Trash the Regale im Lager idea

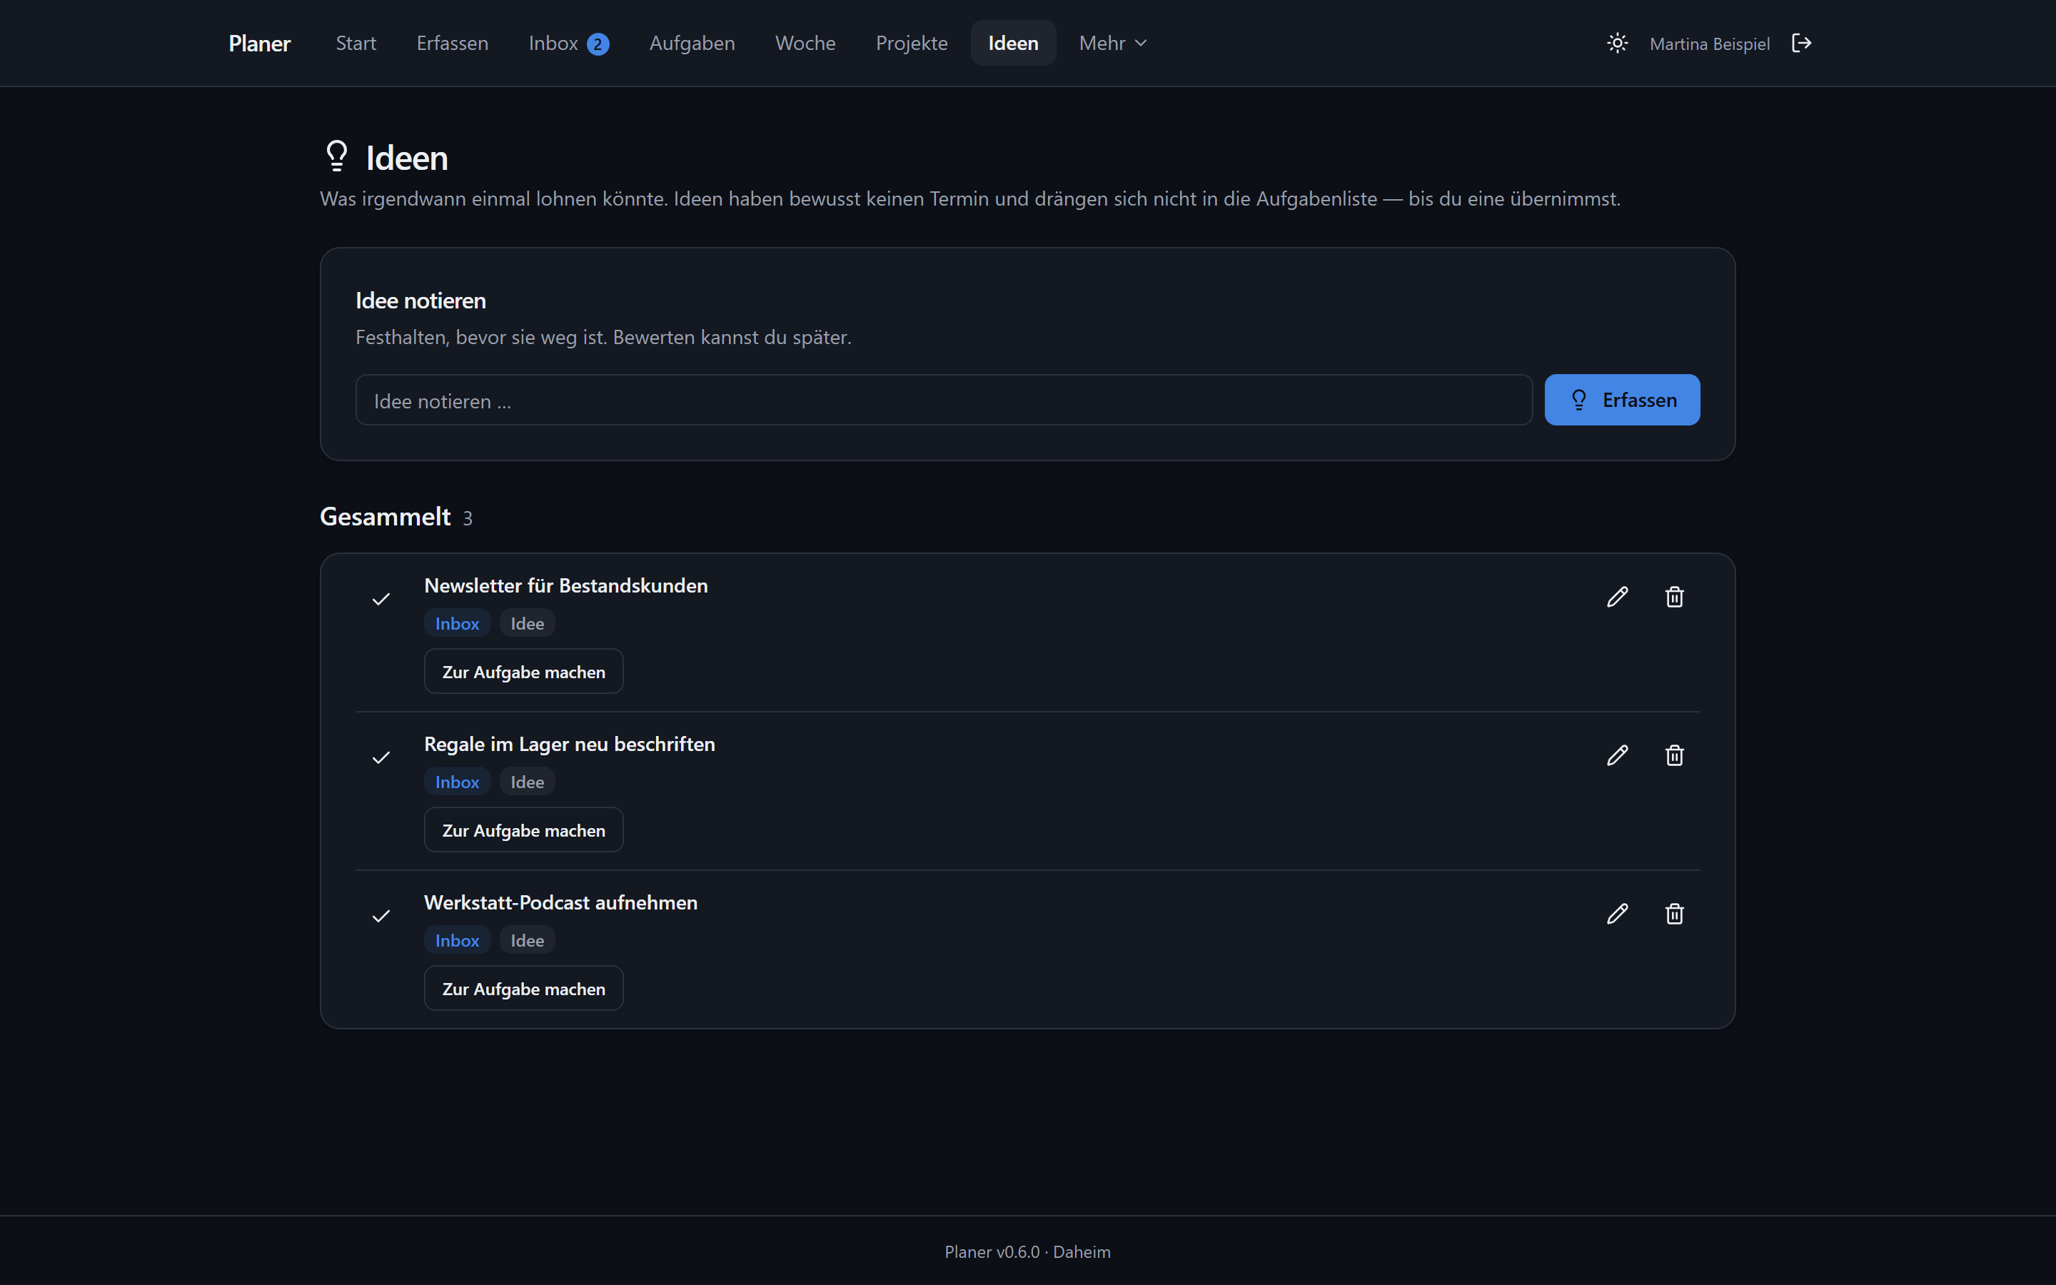click(1675, 755)
